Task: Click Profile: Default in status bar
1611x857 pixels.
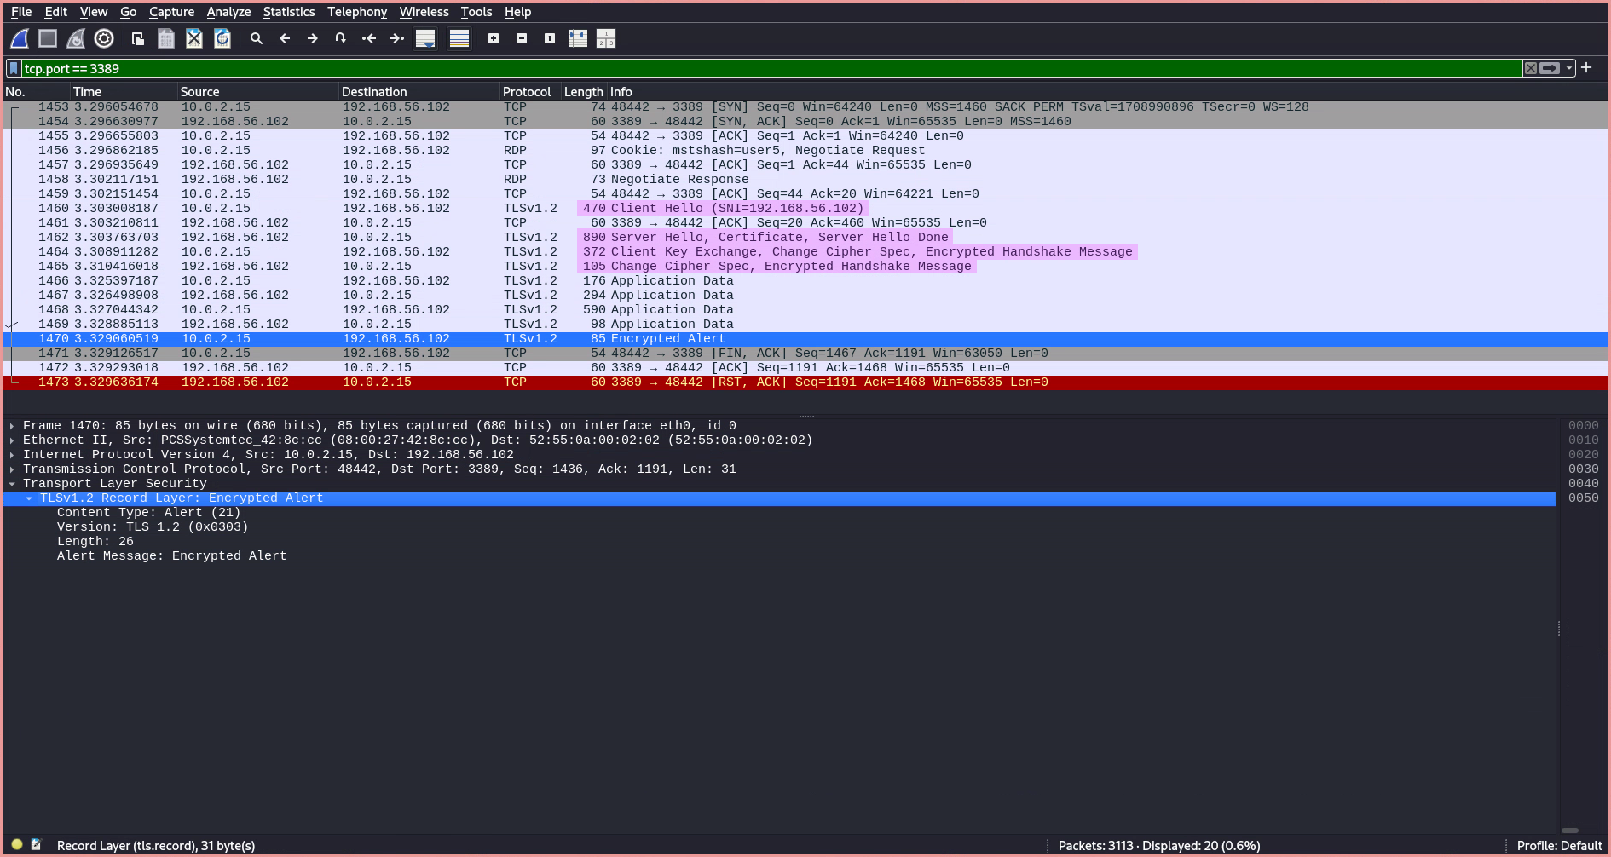Action: [1559, 846]
